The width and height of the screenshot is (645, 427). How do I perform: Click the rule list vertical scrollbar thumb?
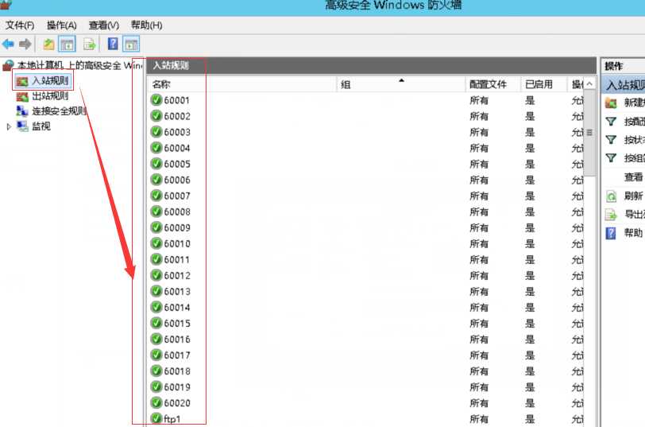coord(589,133)
